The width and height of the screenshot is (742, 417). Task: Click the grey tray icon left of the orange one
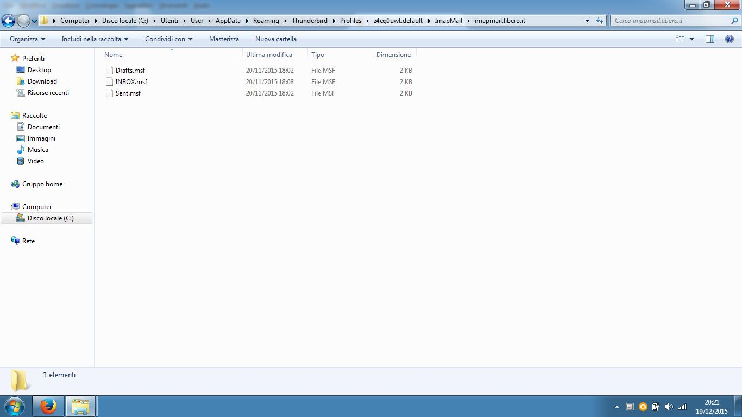tap(630, 407)
